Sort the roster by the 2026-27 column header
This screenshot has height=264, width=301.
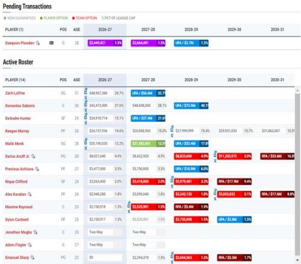pos(105,80)
